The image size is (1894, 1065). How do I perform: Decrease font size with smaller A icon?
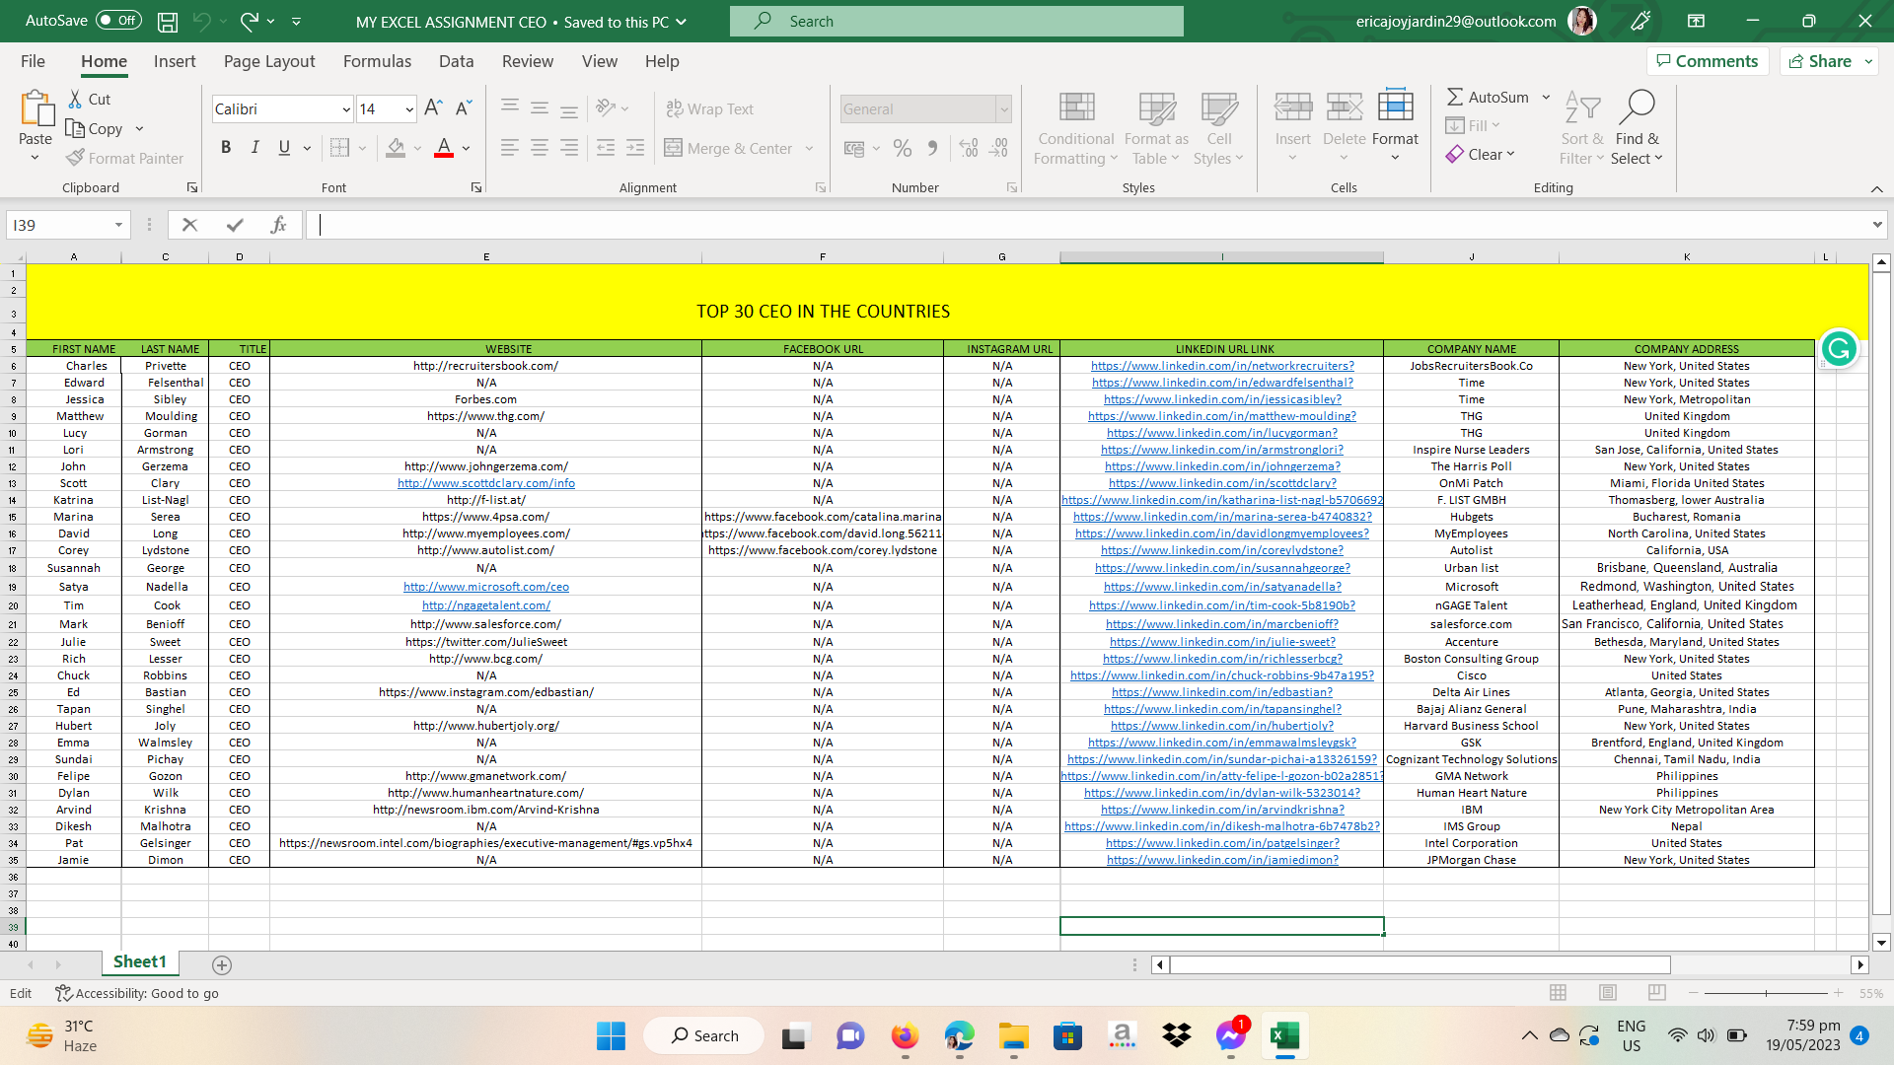pos(464,108)
